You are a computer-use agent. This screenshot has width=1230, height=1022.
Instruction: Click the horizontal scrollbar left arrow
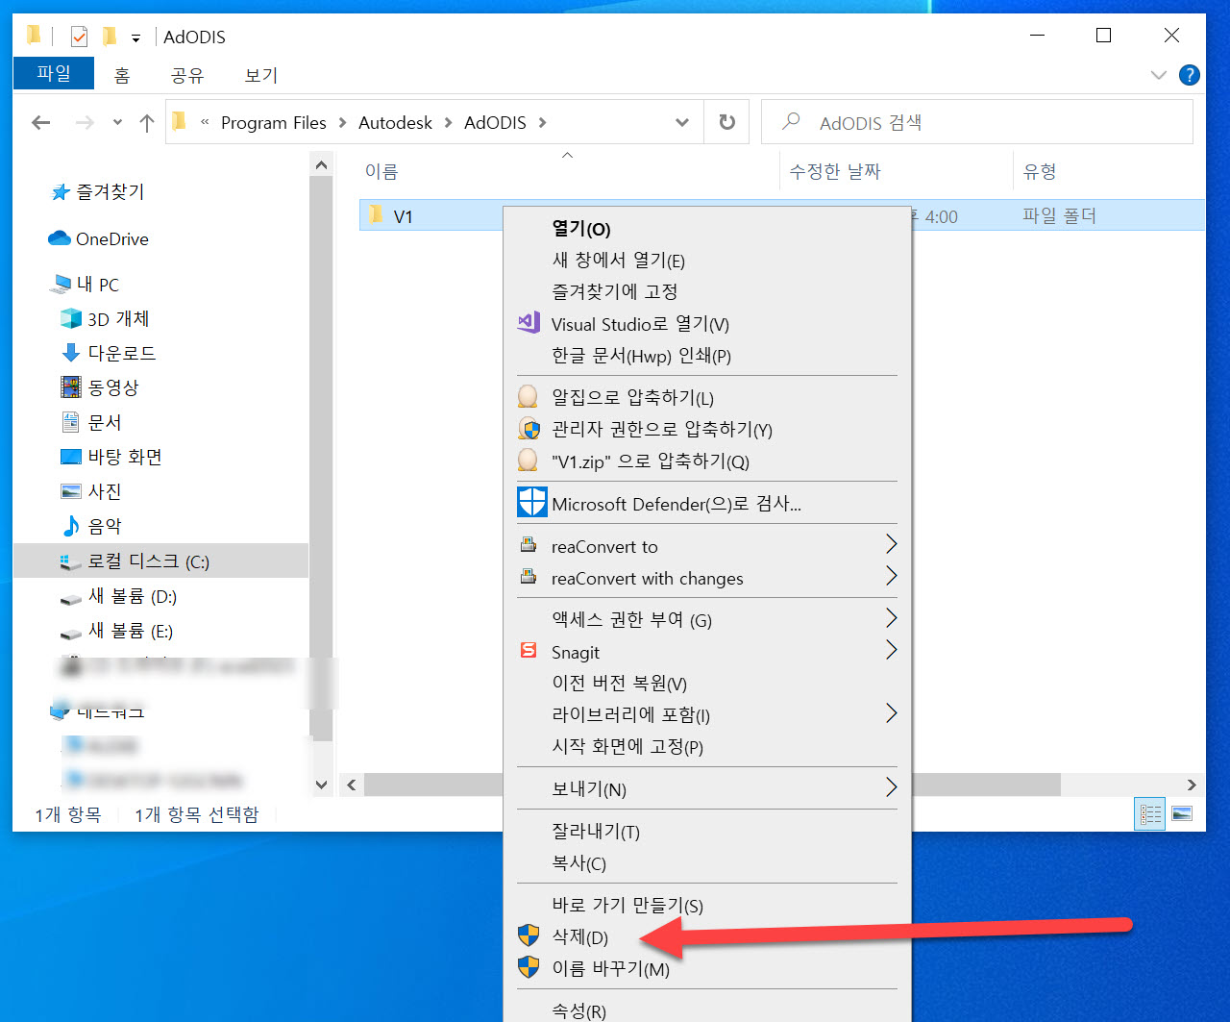click(x=352, y=785)
